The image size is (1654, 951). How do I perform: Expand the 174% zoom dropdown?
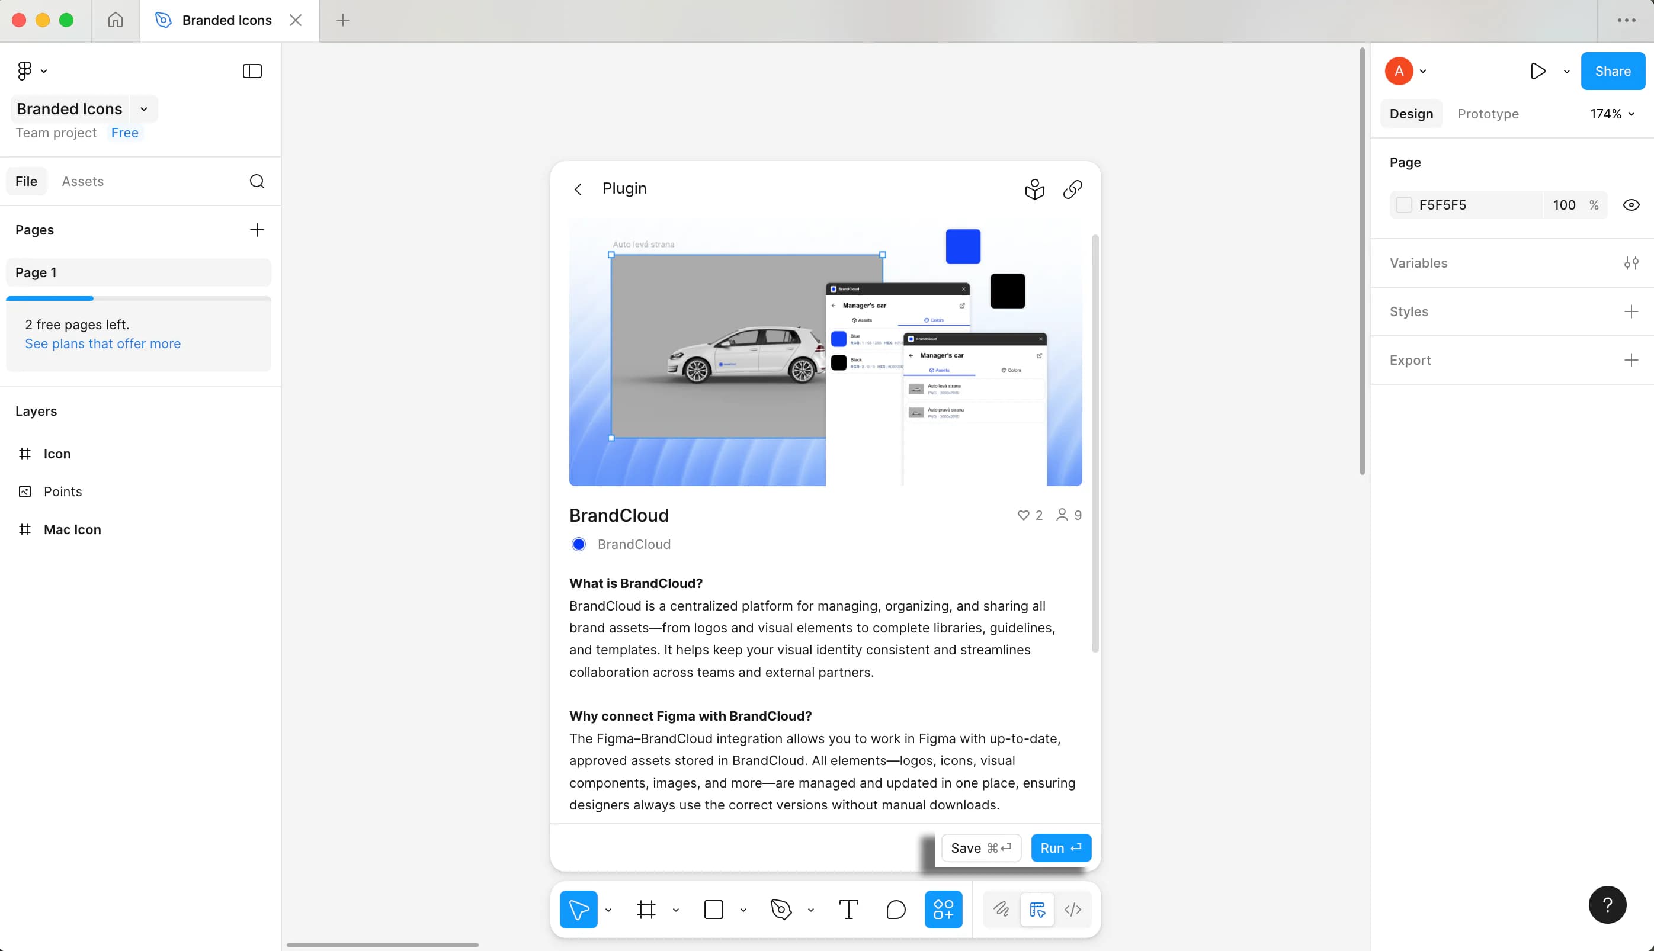1611,114
